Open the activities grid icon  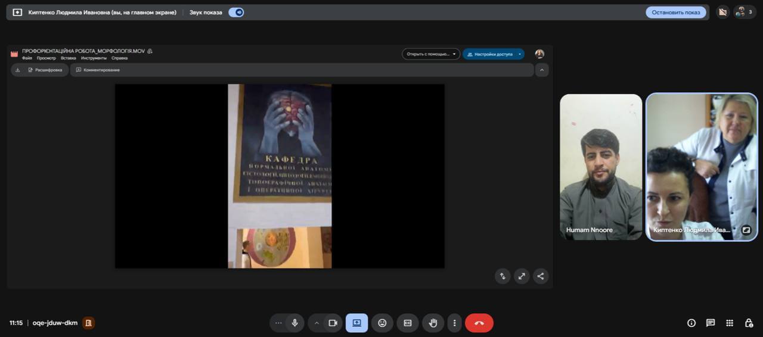point(730,323)
